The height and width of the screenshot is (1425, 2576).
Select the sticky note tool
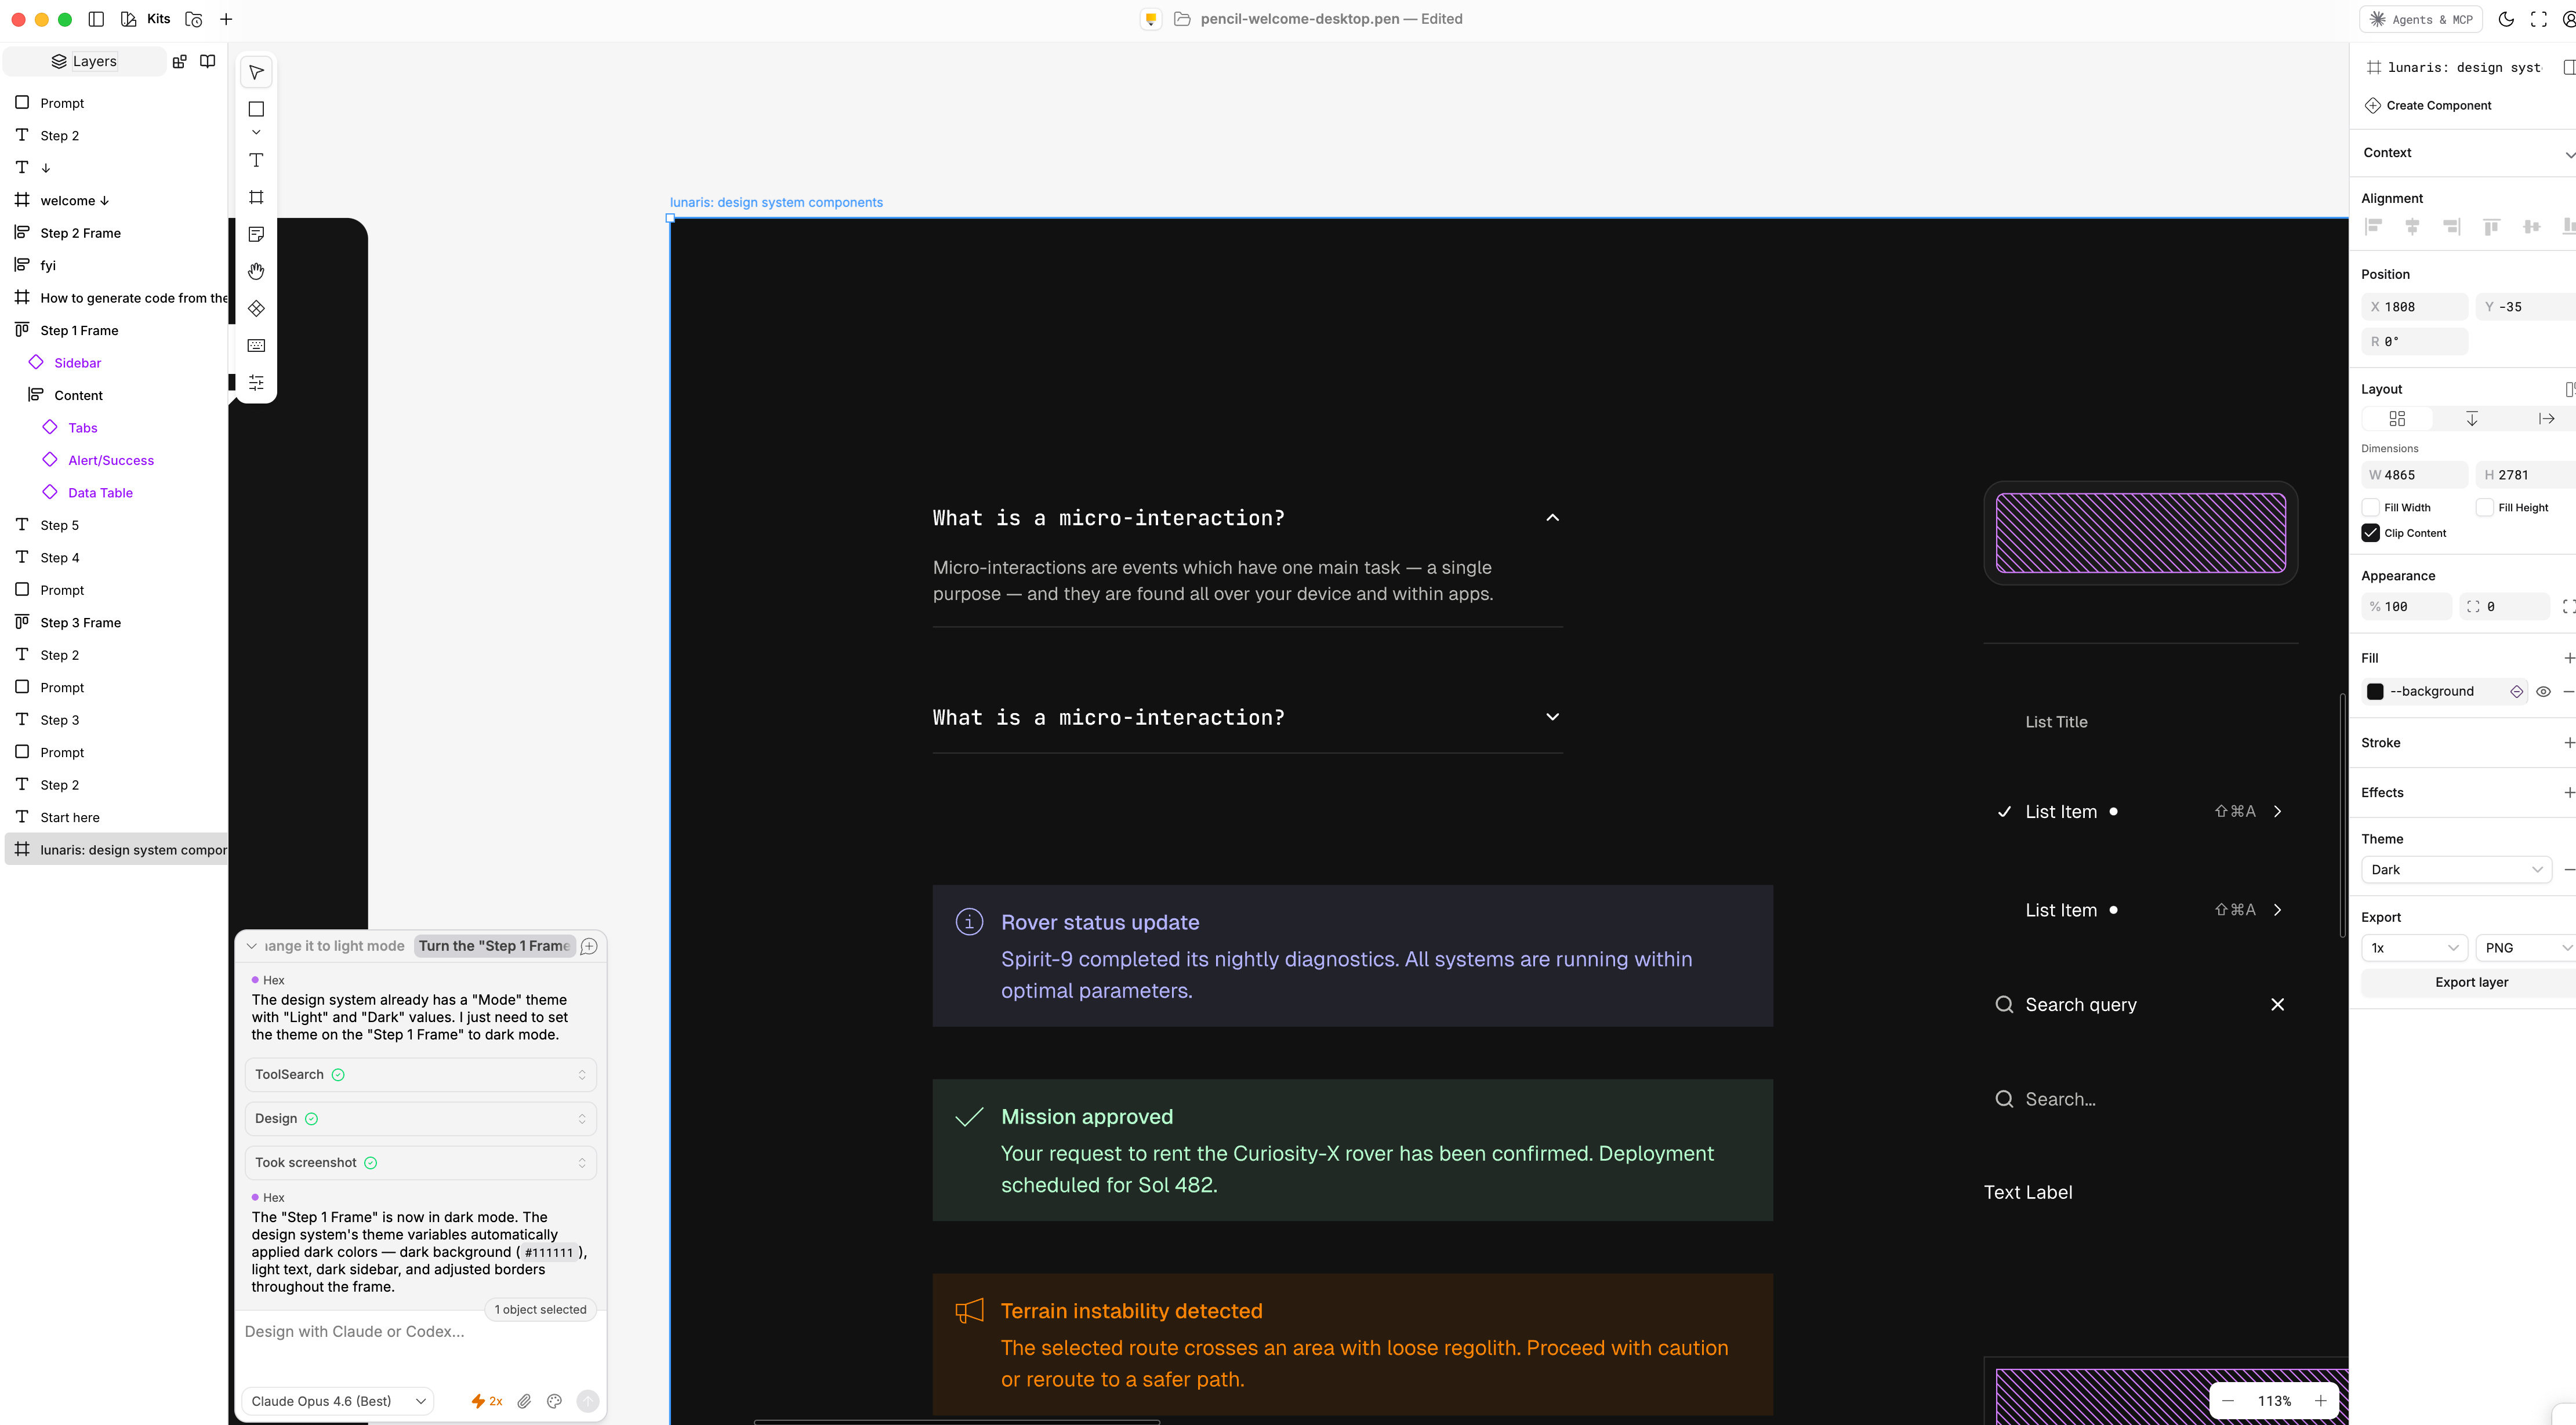click(x=256, y=234)
